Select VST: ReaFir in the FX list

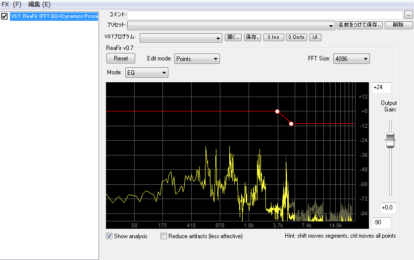(54, 16)
